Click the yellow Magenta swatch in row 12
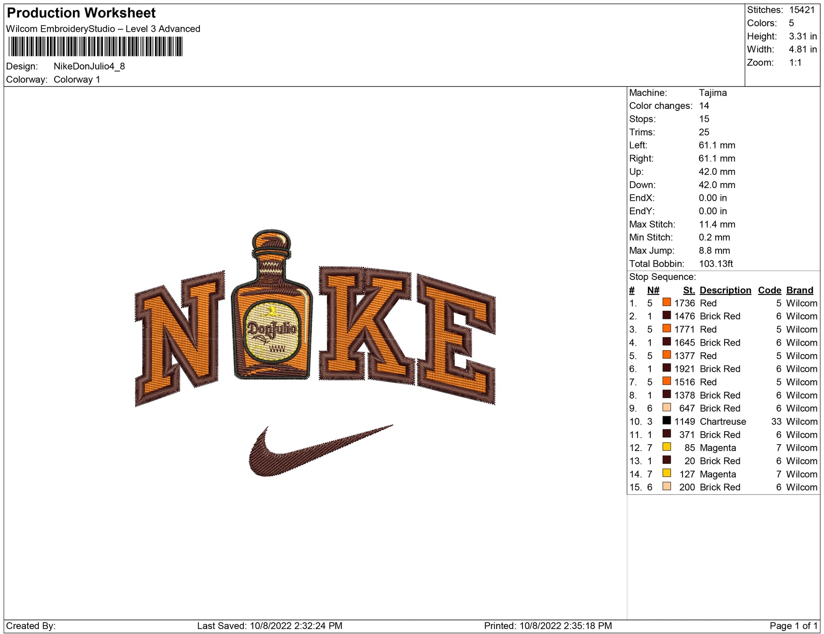Screen dimensions: 824x634 (666, 447)
